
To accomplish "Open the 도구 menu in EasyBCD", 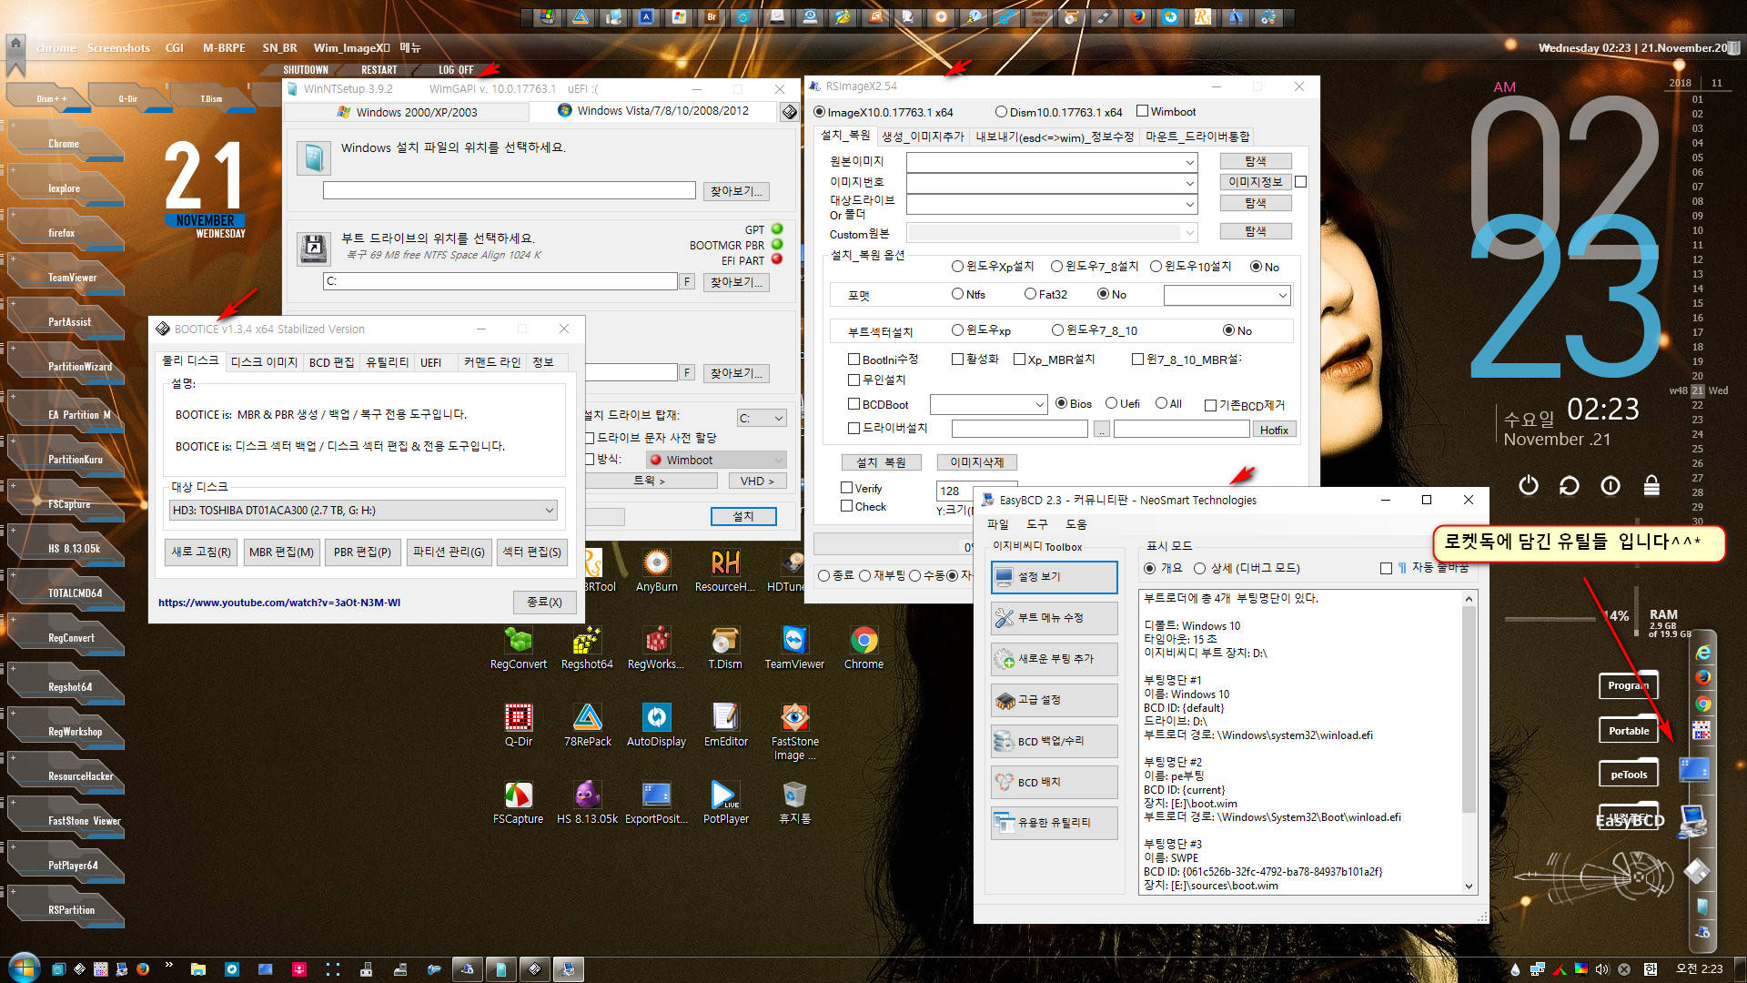I will coord(1037,524).
